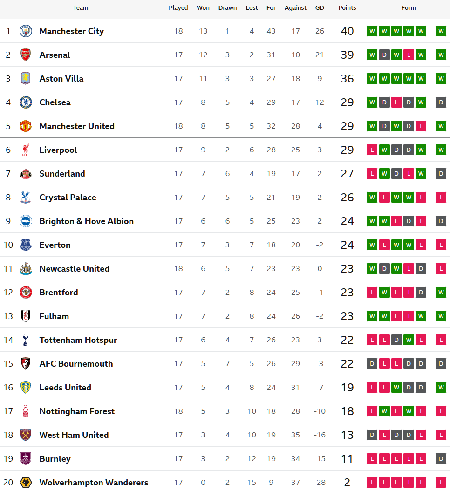Click Leeds United's latest win form badge
Viewport: 450px width, 491px height.
pyautogui.click(x=441, y=388)
